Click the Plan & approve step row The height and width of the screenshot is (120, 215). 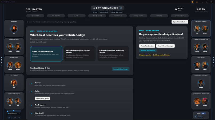click(x=80, y=106)
